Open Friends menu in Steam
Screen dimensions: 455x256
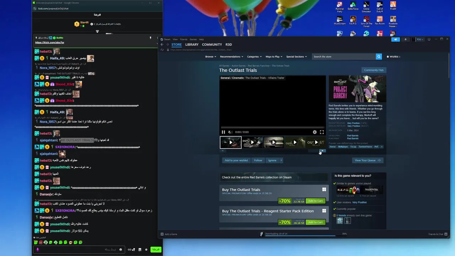(x=183, y=39)
